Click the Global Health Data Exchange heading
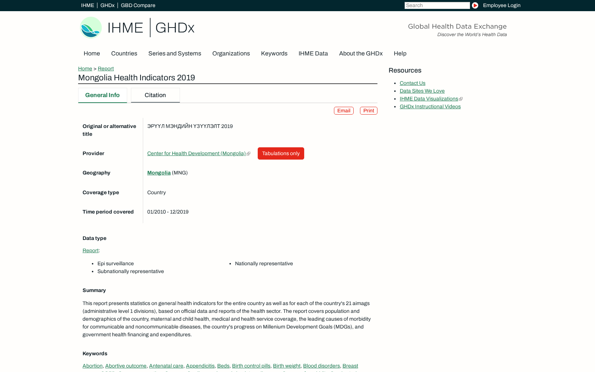 pos(457,26)
